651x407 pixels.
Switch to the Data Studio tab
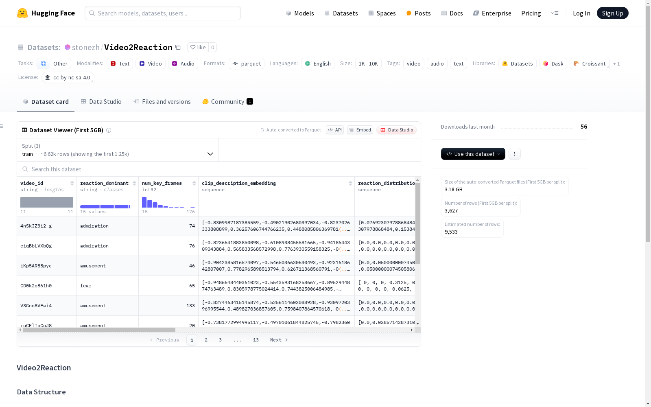101,102
